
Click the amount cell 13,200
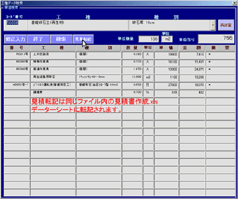click(192, 78)
